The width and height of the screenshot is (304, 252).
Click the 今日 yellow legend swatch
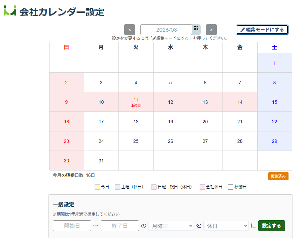coord(97,187)
